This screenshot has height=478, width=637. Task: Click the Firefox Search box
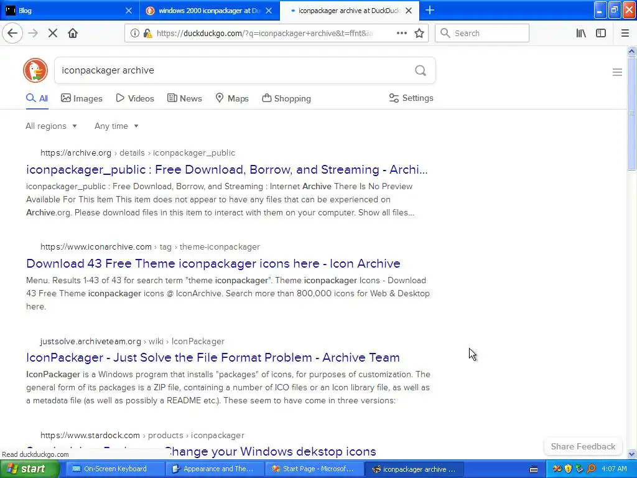tap(482, 33)
